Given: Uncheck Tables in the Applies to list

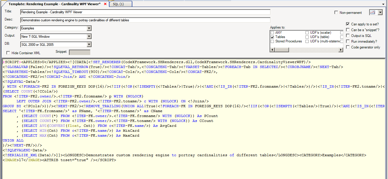Looking at the screenshot, I should tap(272, 37).
